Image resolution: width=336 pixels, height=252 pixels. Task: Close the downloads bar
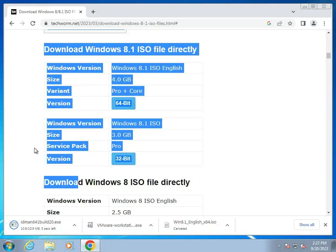coord(325,225)
